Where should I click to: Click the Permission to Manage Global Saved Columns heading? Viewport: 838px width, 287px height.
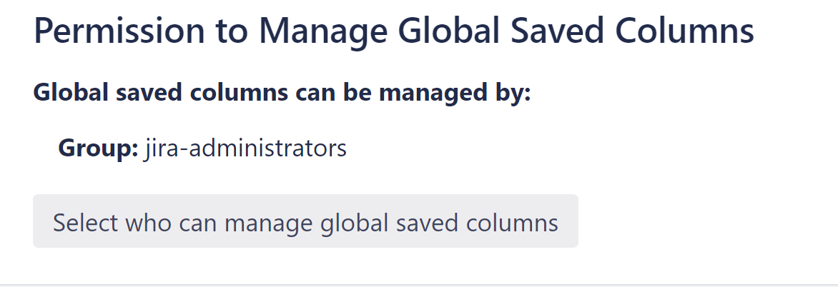[x=393, y=32]
